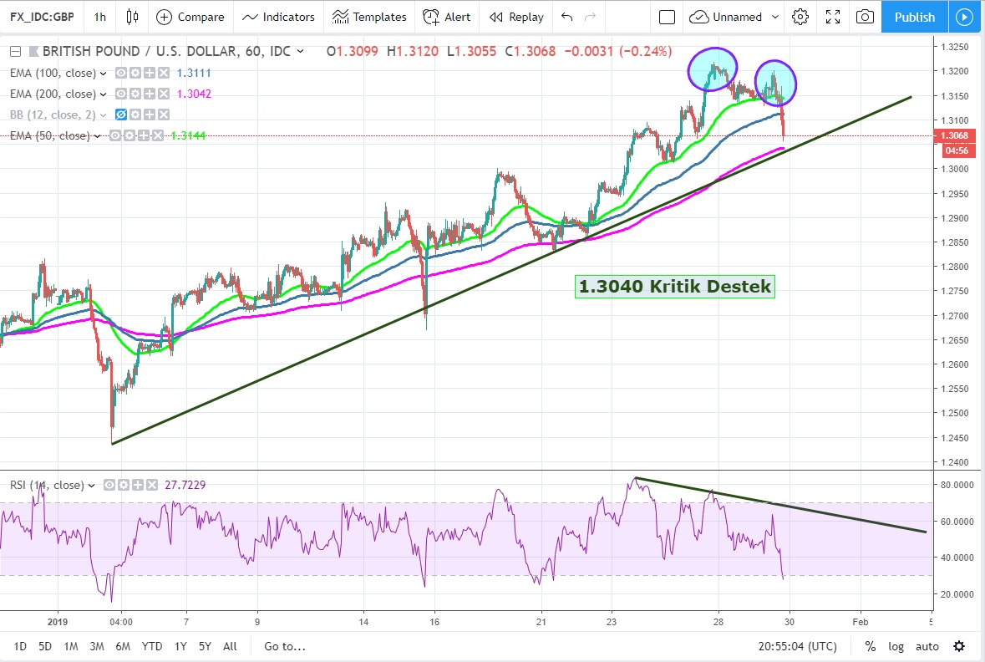Open the candlestick chart style selector
The width and height of the screenshot is (985, 662).
[x=132, y=17]
